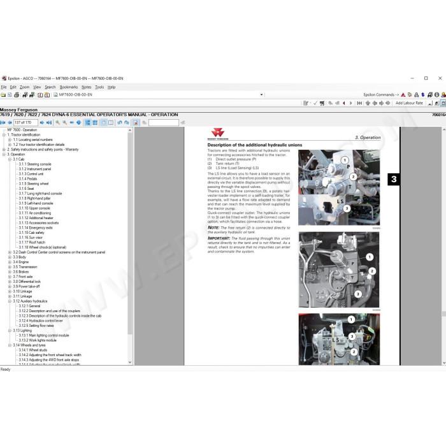Image resolution: width=446 pixels, height=446 pixels.
Task: Select 1.1 Locating serial numbers entry
Action: (32, 140)
